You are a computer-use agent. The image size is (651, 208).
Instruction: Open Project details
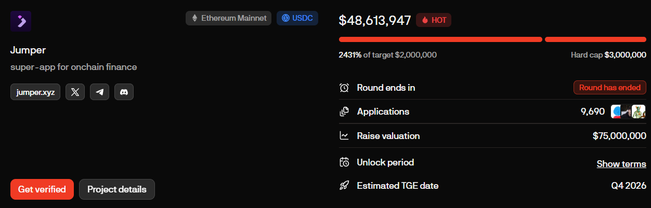tap(116, 189)
